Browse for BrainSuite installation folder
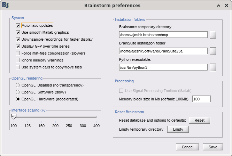Screen dimensions: 232x156 [213, 51]
